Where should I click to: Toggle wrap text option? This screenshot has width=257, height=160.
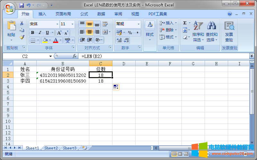pyautogui.click(x=105, y=24)
